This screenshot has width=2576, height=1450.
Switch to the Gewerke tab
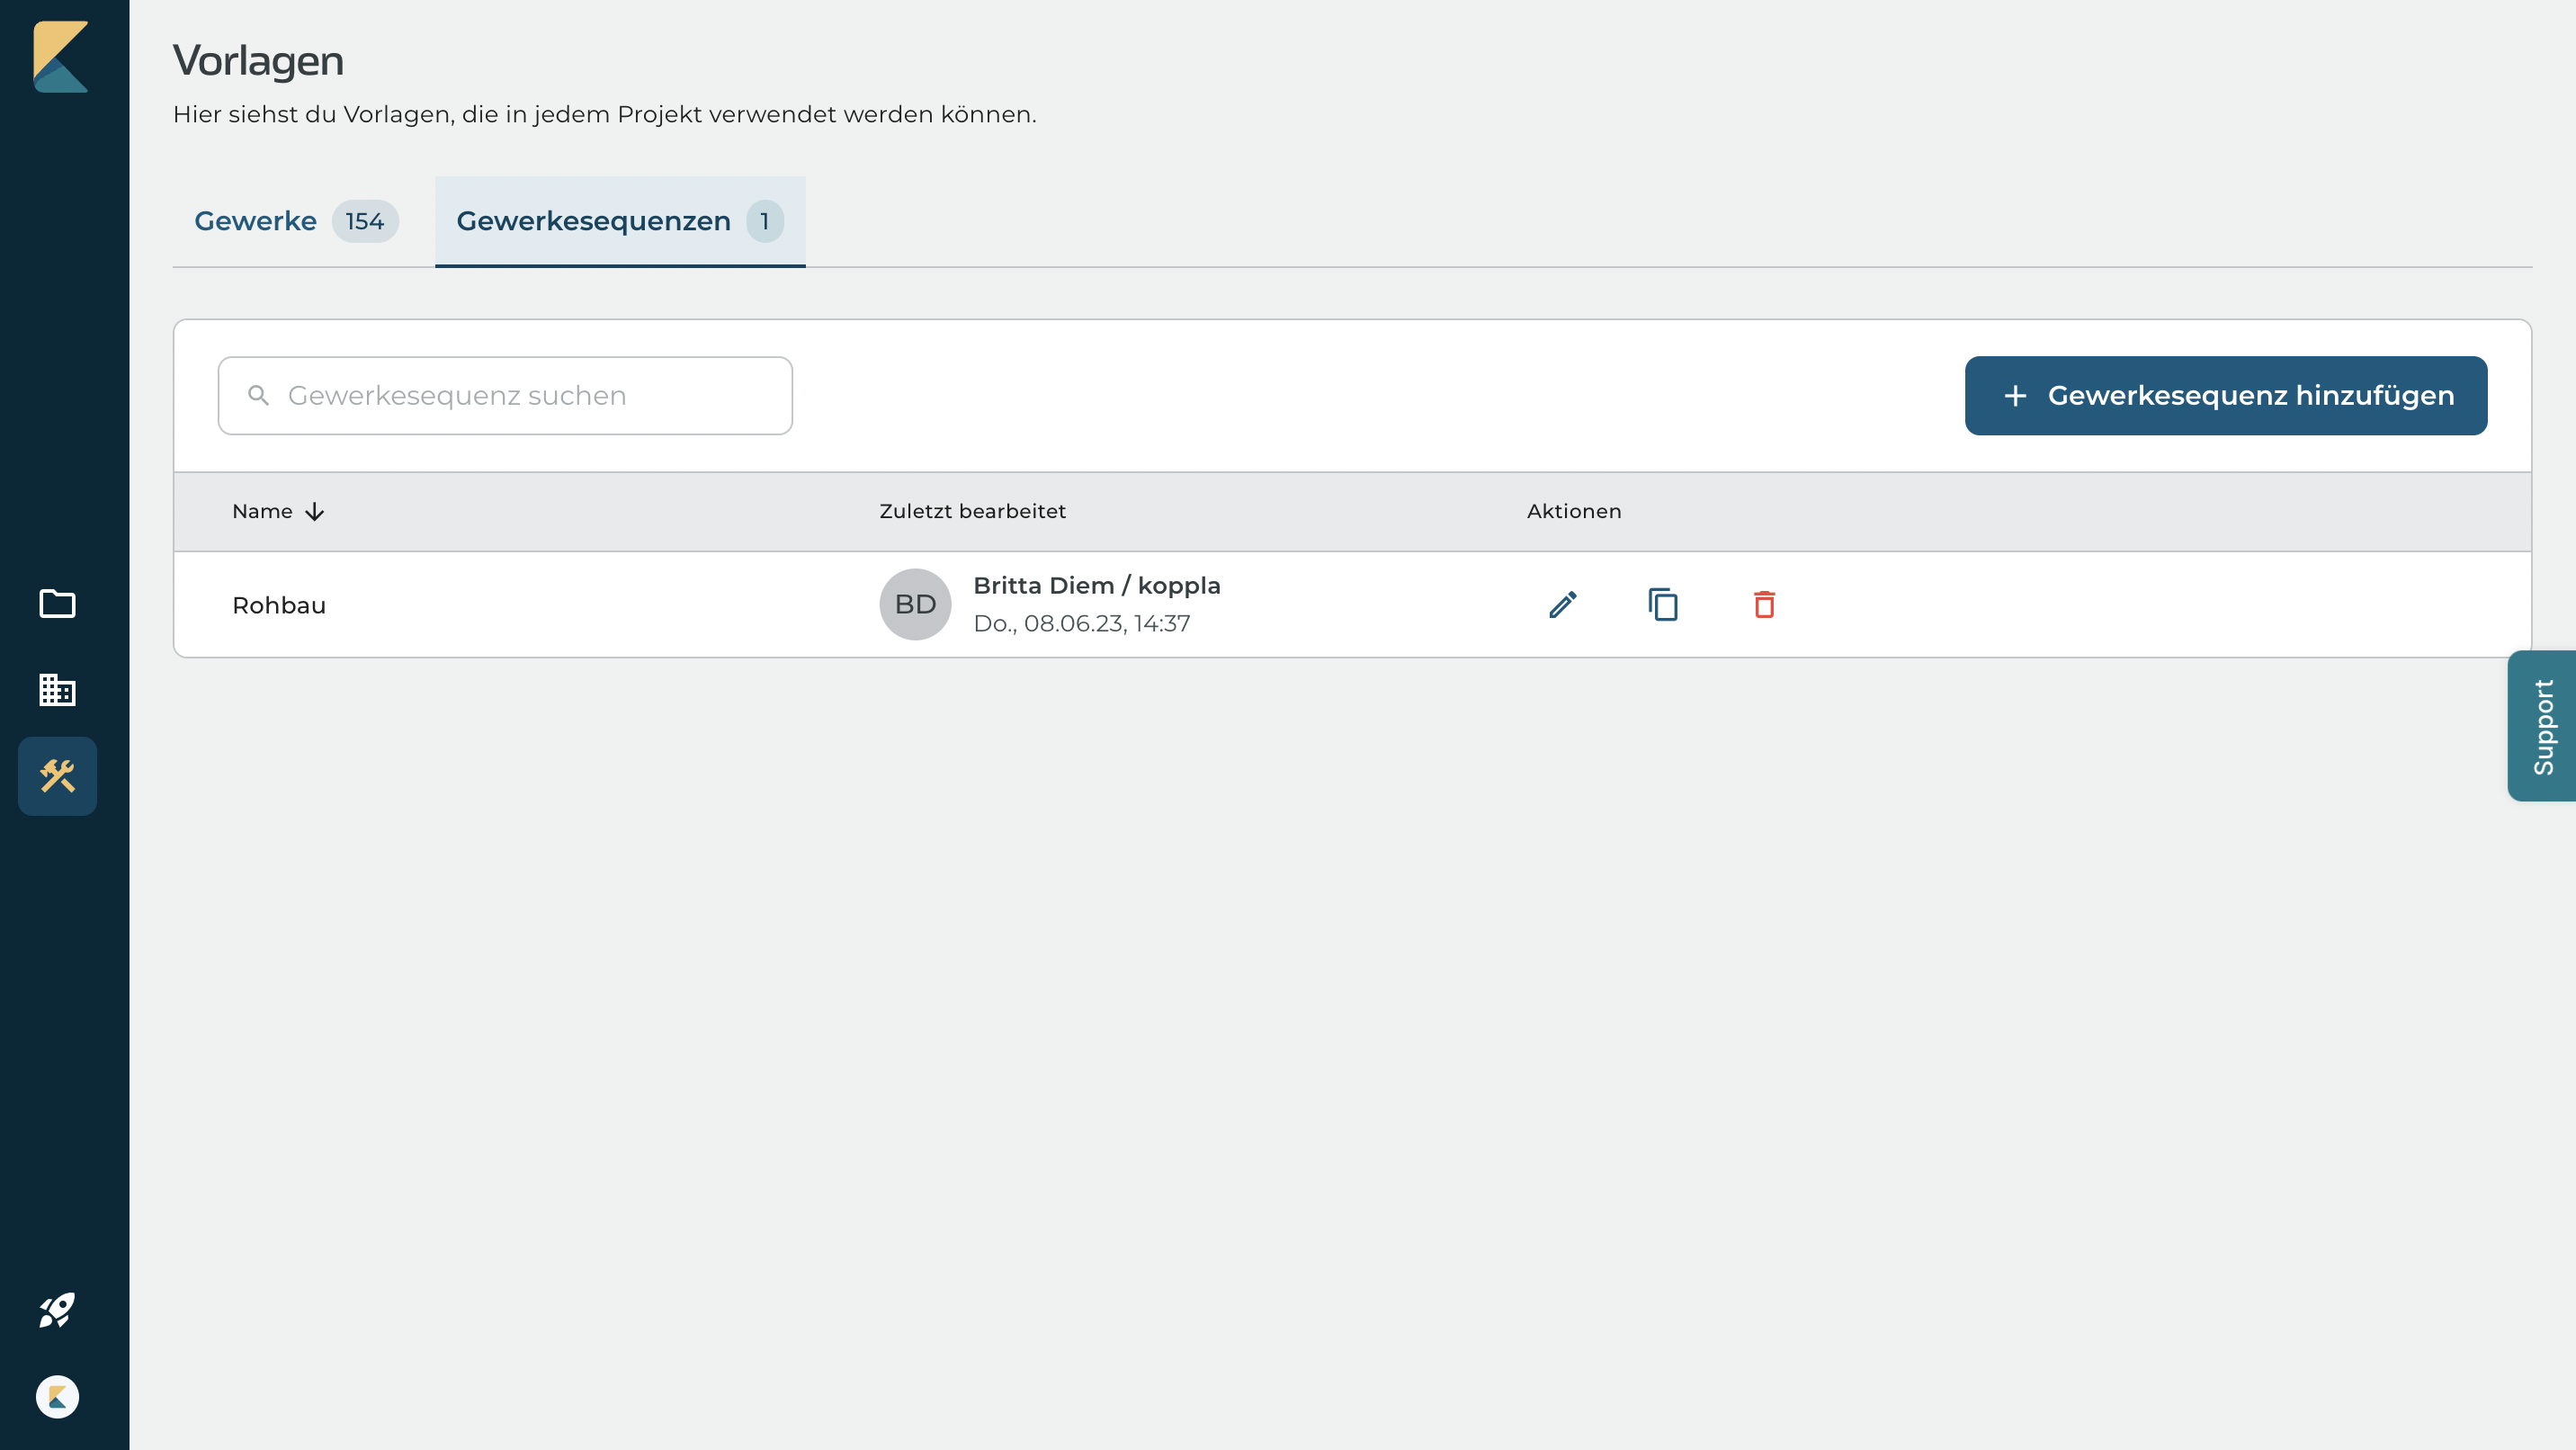pos(296,221)
